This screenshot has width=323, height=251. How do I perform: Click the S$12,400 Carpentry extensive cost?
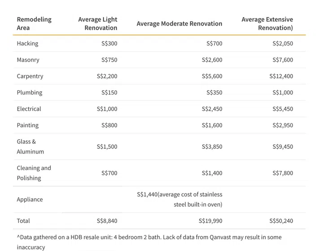(281, 76)
